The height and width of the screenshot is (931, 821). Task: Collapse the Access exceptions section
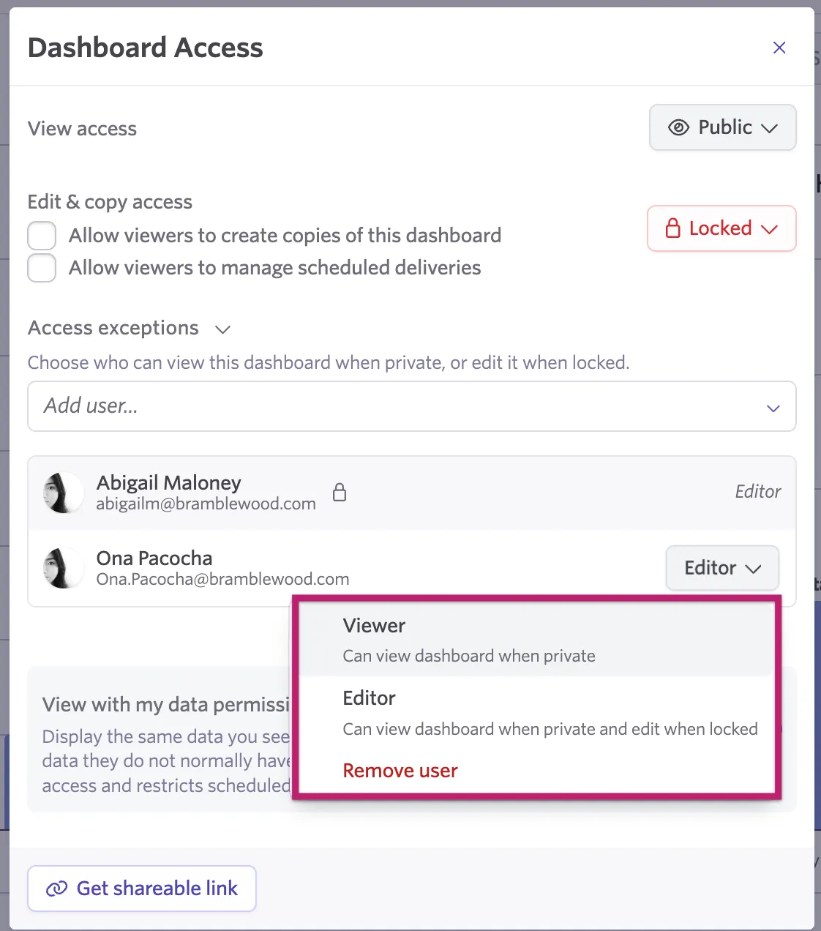222,329
